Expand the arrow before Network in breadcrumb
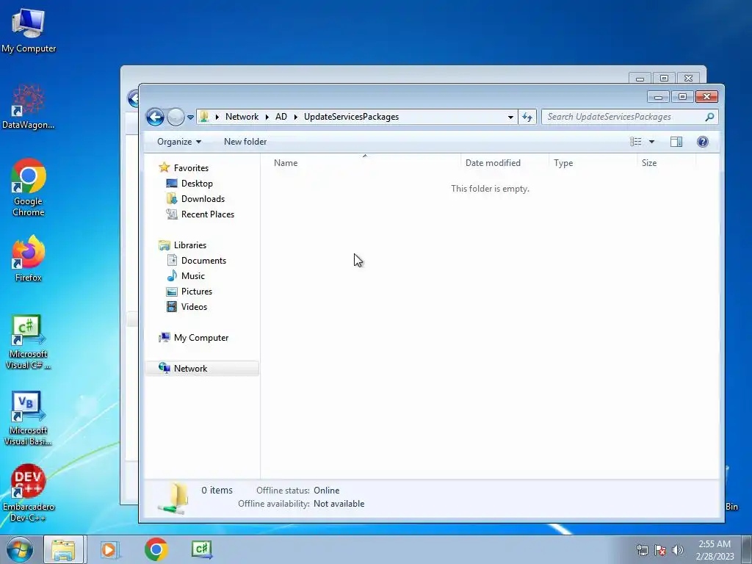The image size is (752, 564). point(217,117)
